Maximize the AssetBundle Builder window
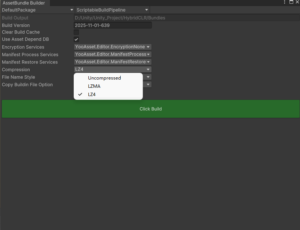This screenshot has width=300, height=230. pyautogui.click(x=291, y=2)
